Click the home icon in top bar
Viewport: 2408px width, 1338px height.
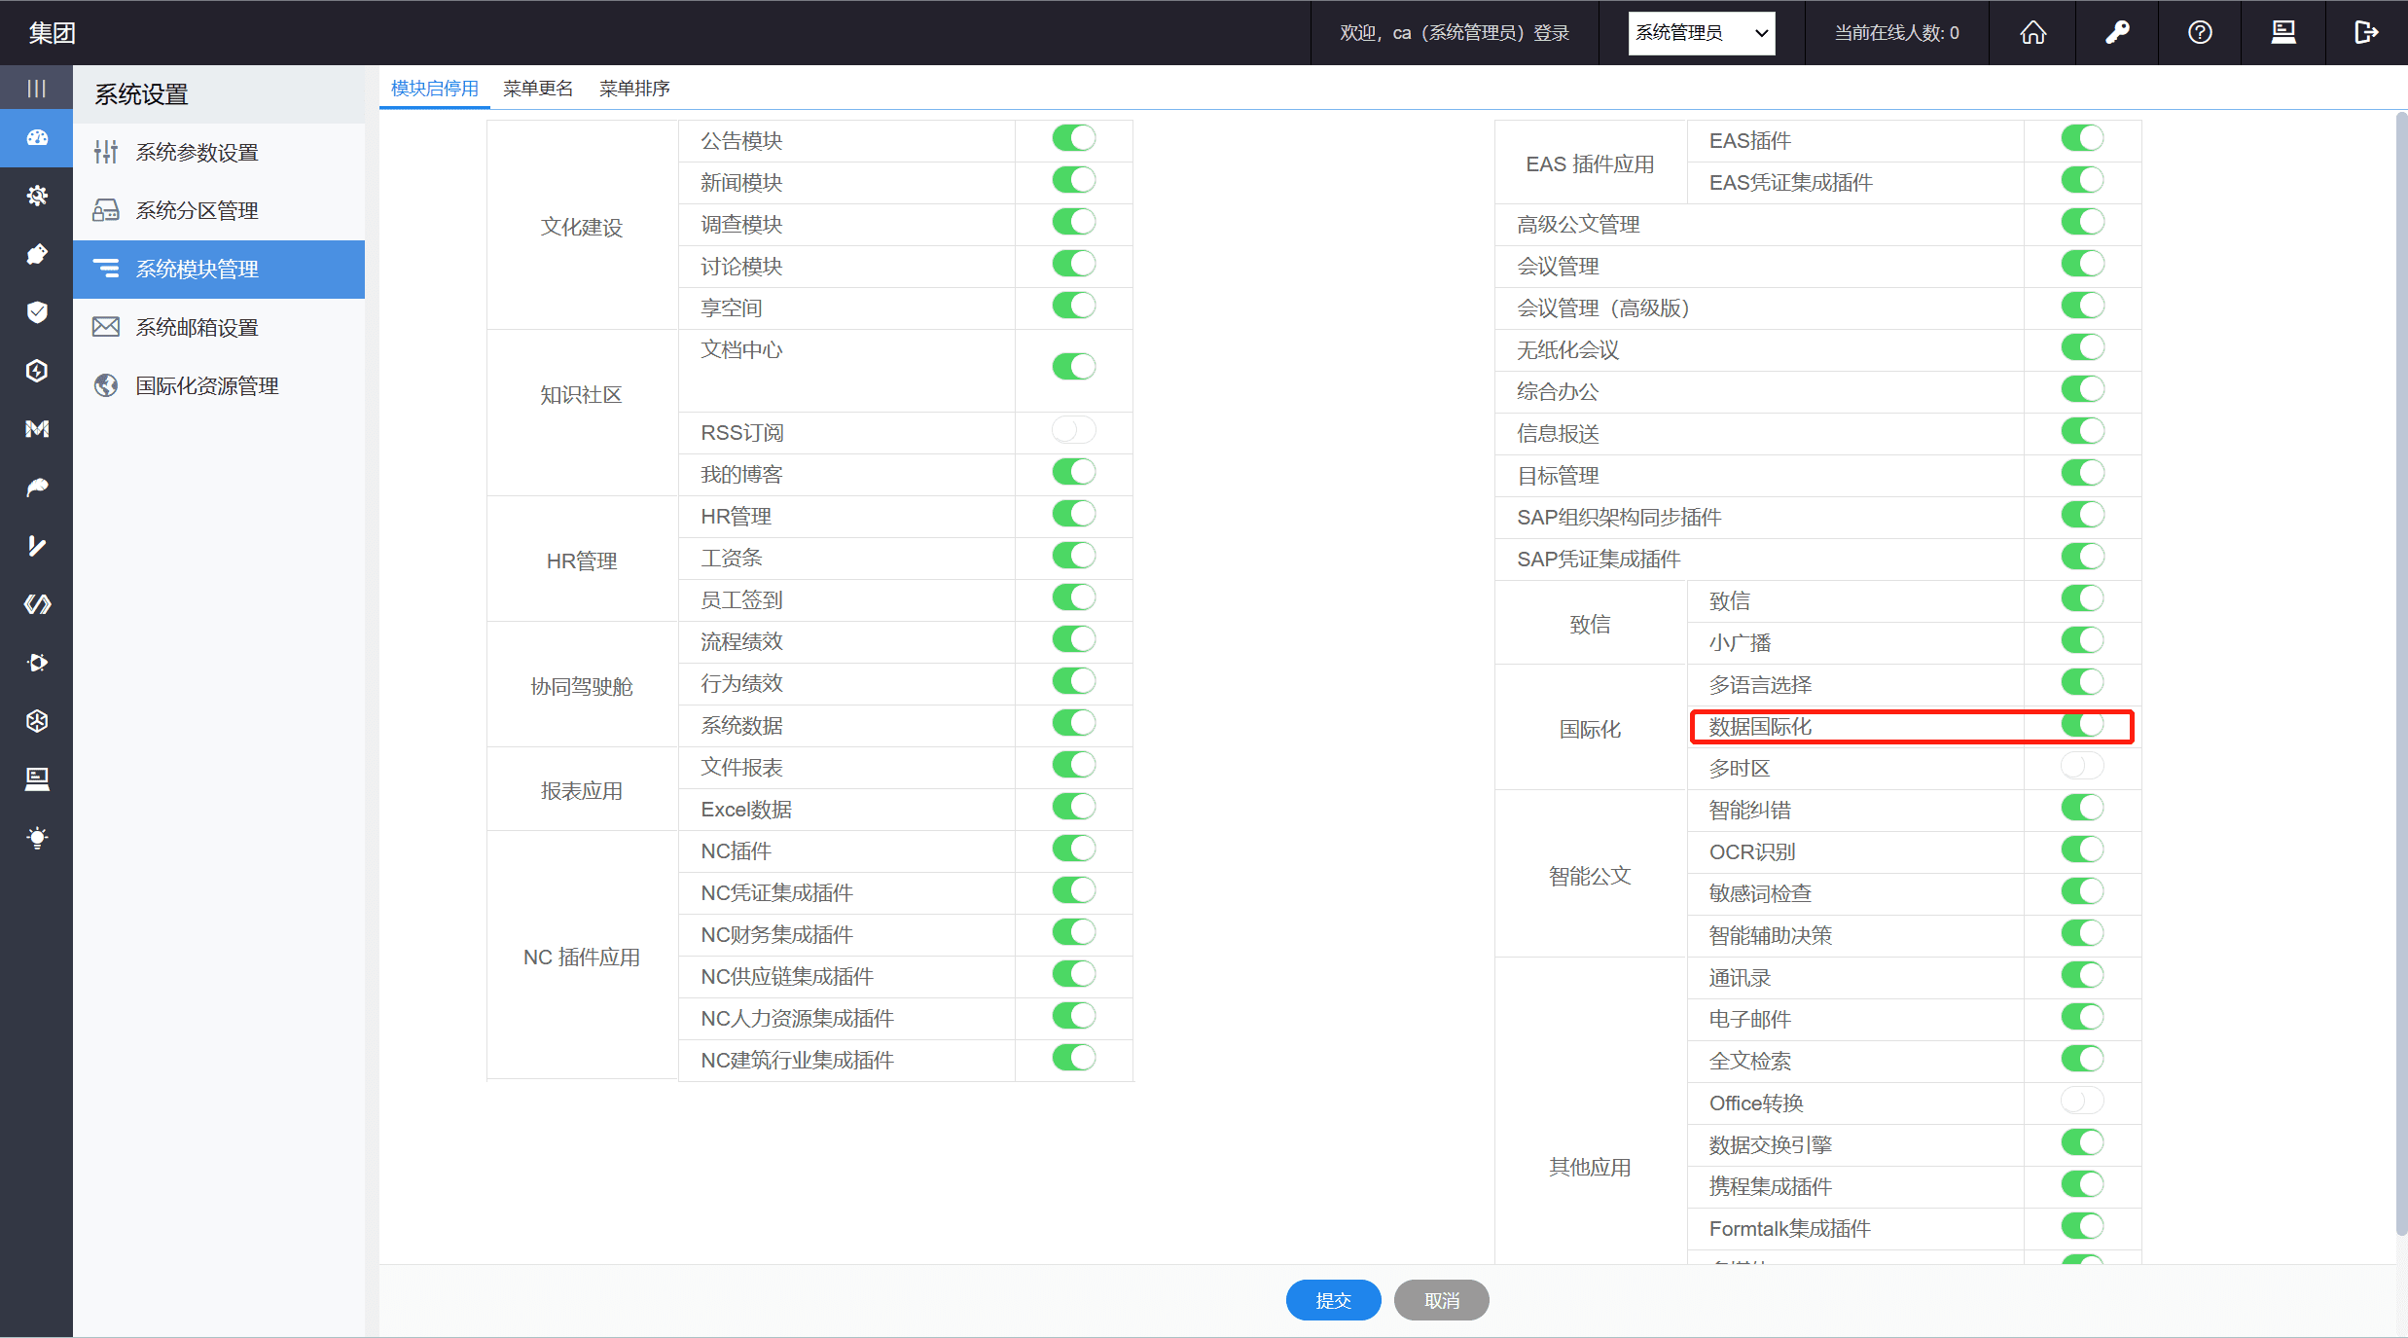pos(2032,33)
